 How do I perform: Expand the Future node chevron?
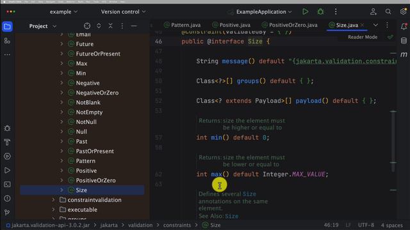(61, 44)
